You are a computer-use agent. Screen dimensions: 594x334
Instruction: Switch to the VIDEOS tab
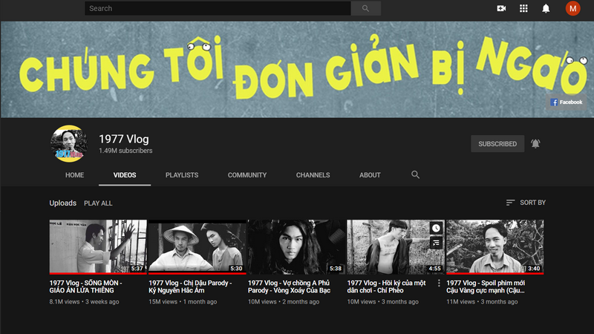coord(125,175)
